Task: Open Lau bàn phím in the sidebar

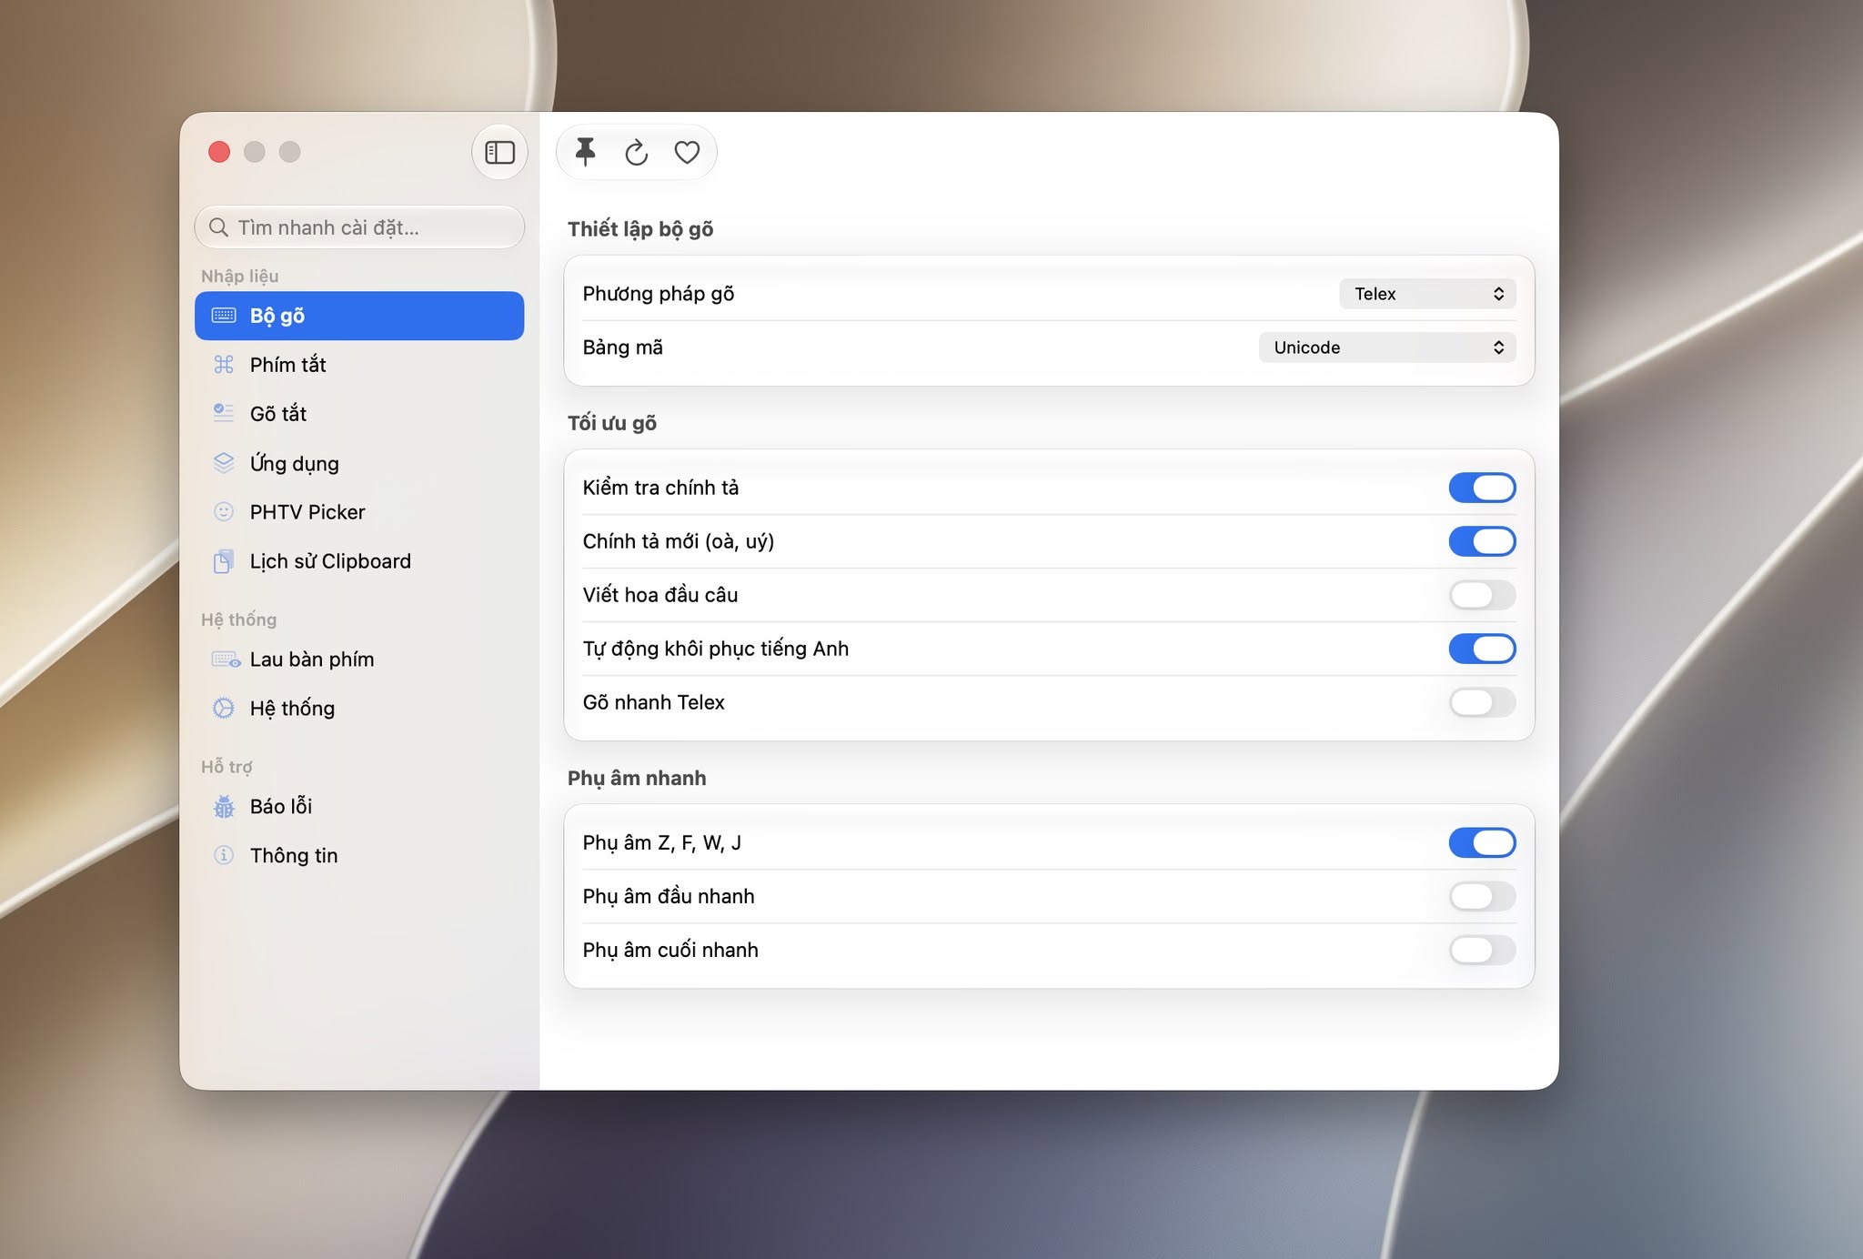Action: click(359, 660)
